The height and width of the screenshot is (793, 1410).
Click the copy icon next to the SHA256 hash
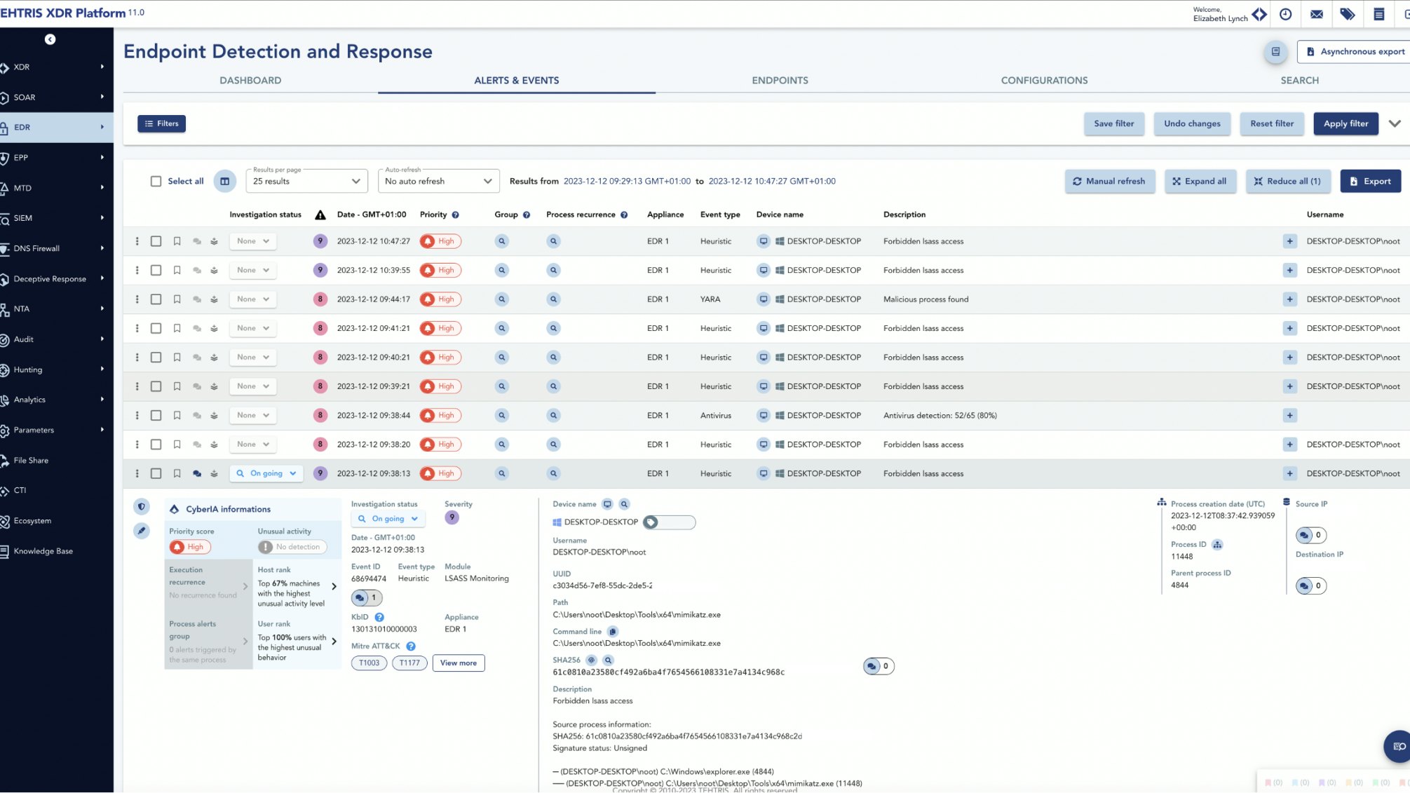pyautogui.click(x=591, y=660)
